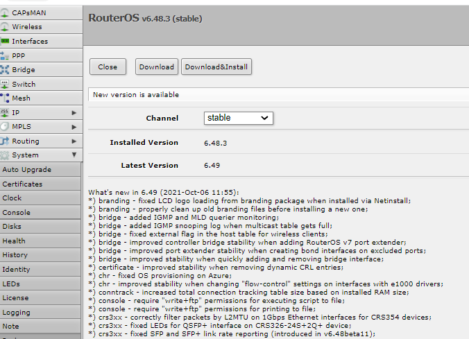Click the PPP connection icon
Screen dimensions: 469x339
pos(4,55)
